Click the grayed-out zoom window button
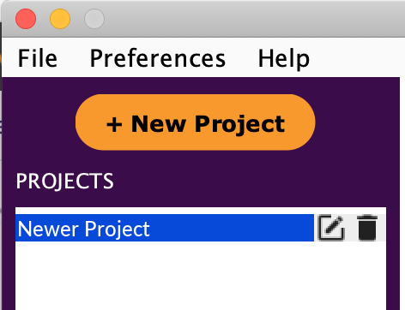 pyautogui.click(x=94, y=19)
